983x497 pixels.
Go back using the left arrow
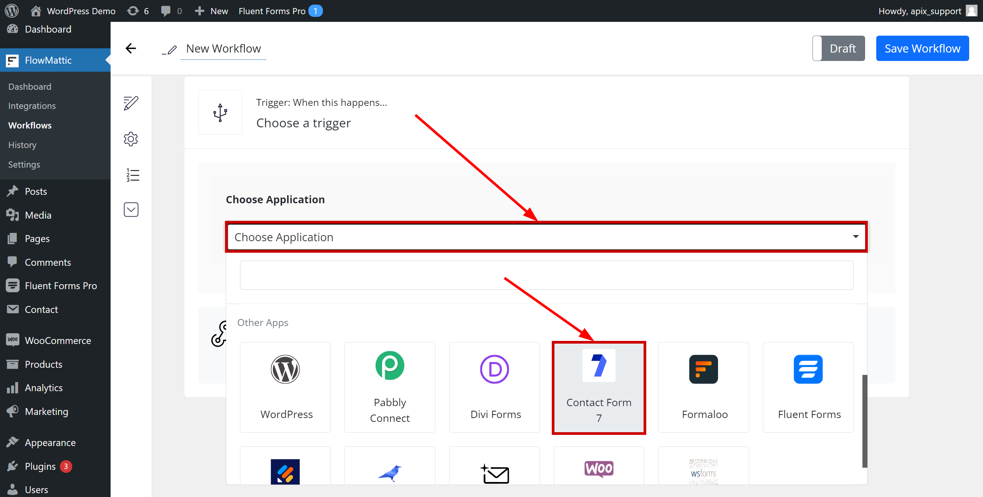tap(131, 48)
